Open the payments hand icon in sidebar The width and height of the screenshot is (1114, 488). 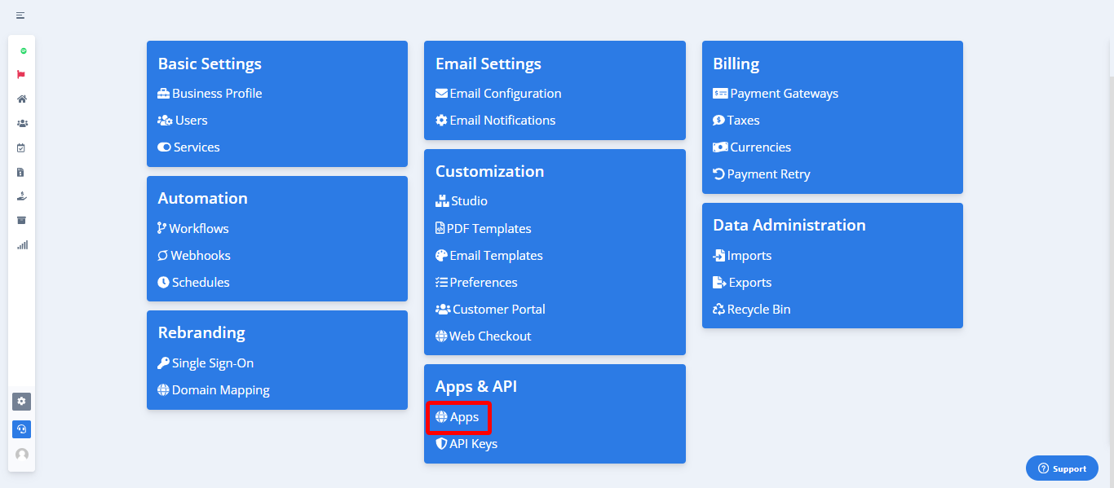point(22,196)
